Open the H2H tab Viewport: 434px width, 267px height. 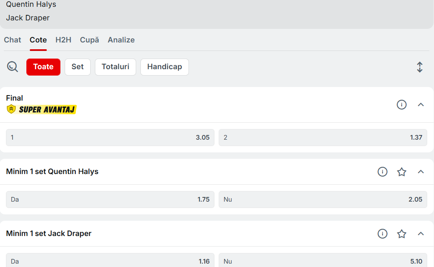coord(63,40)
